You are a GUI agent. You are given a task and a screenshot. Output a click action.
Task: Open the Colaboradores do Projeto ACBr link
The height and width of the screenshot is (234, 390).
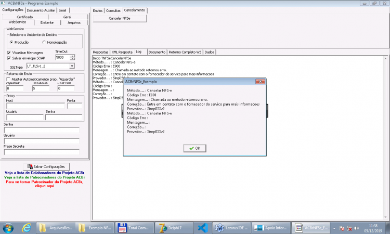tap(45, 173)
